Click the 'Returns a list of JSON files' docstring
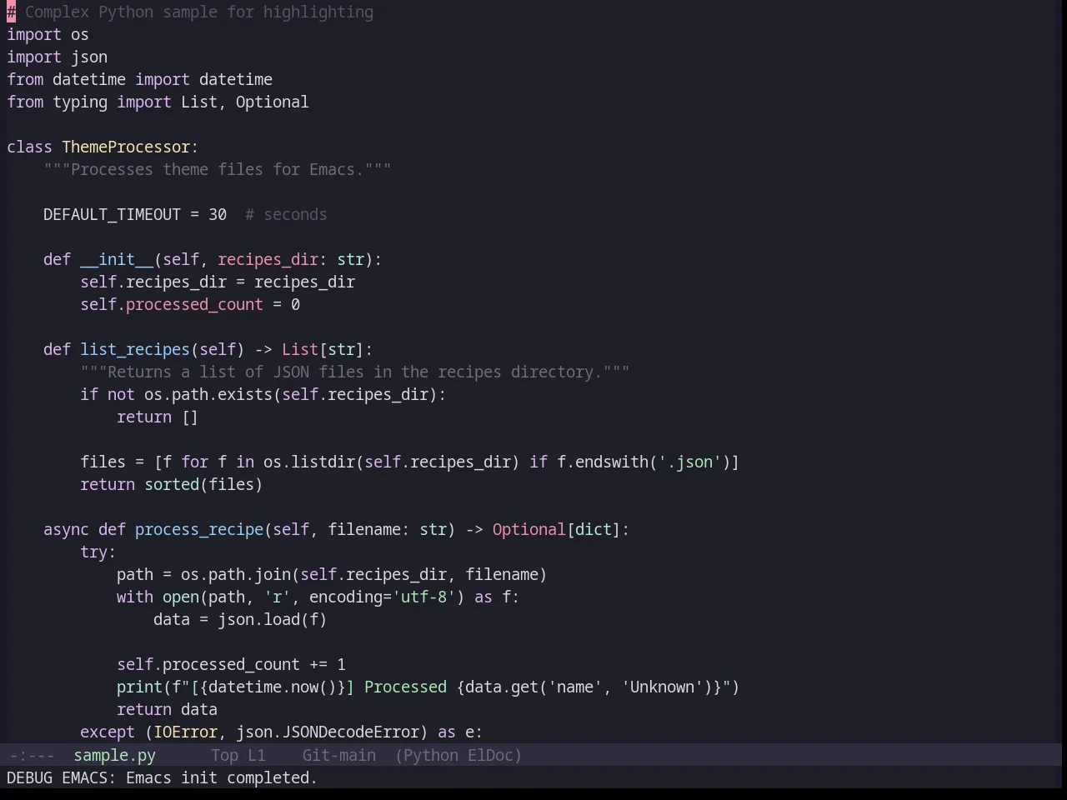The width and height of the screenshot is (1067, 800). point(354,372)
